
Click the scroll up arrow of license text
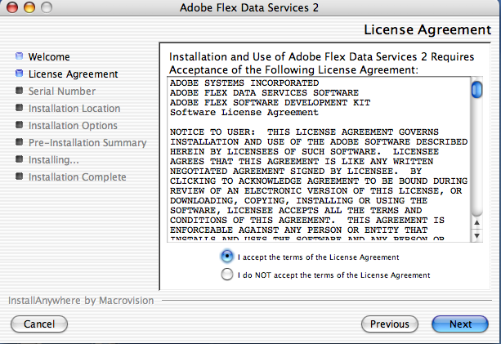pyautogui.click(x=476, y=222)
